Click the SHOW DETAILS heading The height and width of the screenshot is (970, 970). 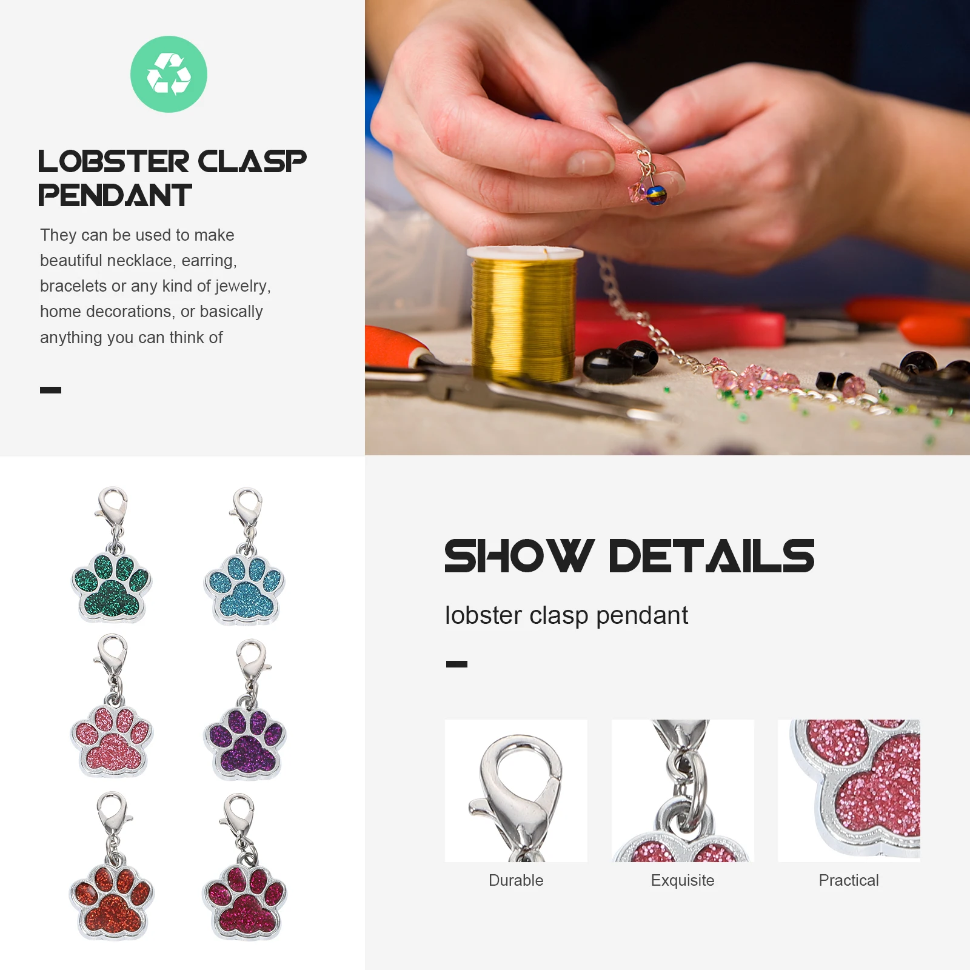pyautogui.click(x=629, y=556)
